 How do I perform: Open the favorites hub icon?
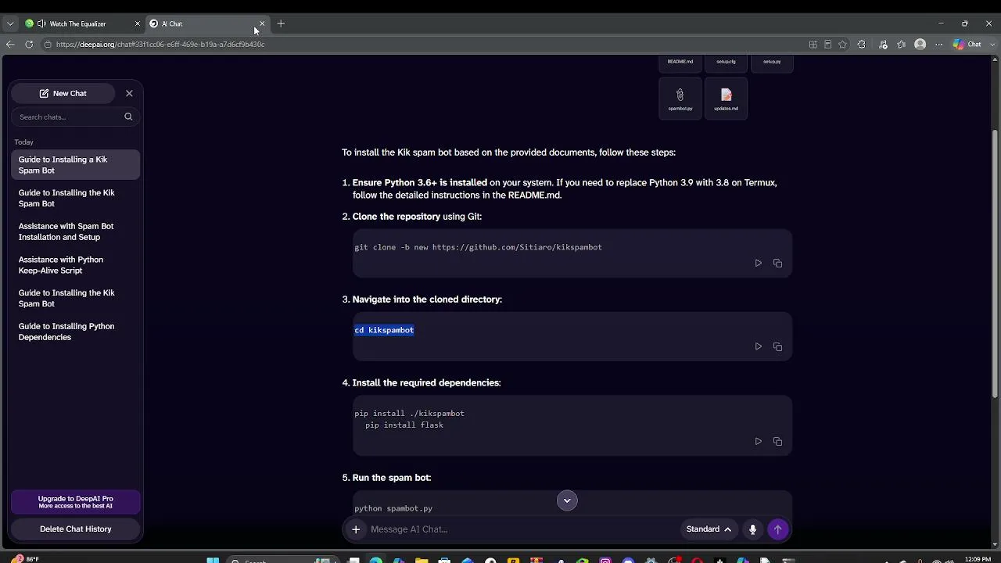[902, 45]
